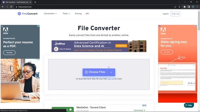This screenshot has height=112, width=200.
Task: Click the tab search chevron
Action: (x=179, y=2)
